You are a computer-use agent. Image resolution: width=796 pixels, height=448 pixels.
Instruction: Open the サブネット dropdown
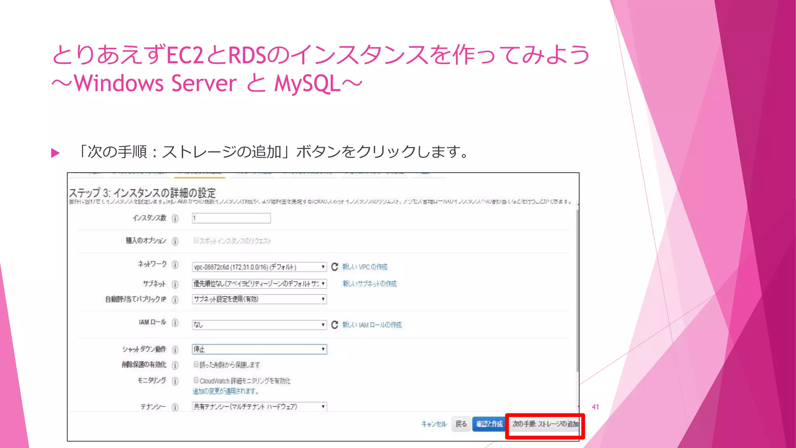259,283
